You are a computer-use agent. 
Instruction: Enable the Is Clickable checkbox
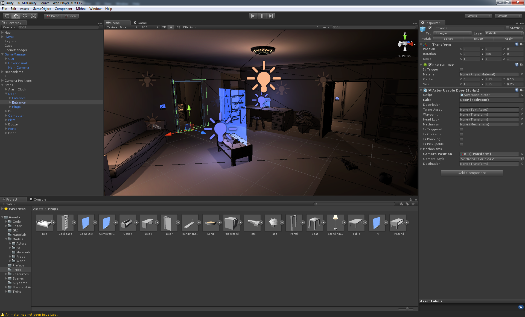point(461,134)
